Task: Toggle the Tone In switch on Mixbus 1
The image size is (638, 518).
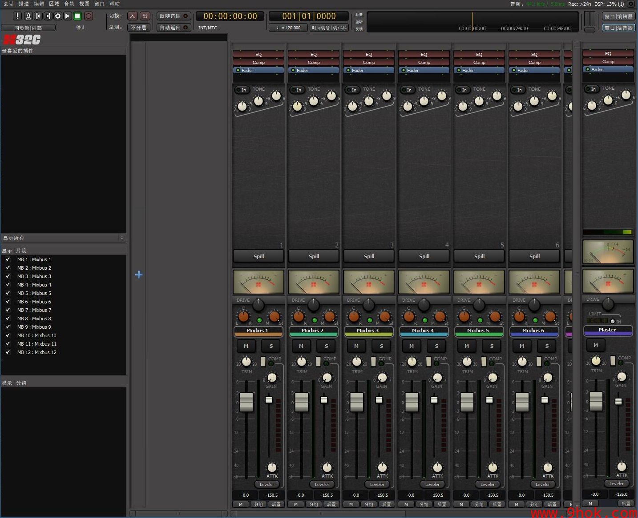Action: point(242,90)
